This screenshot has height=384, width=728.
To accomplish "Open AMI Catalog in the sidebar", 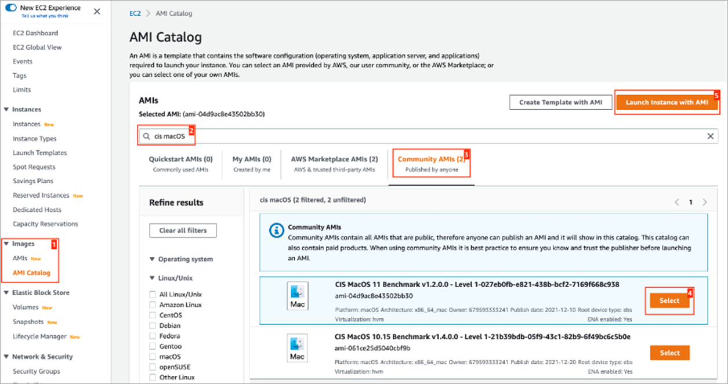I will 31,273.
